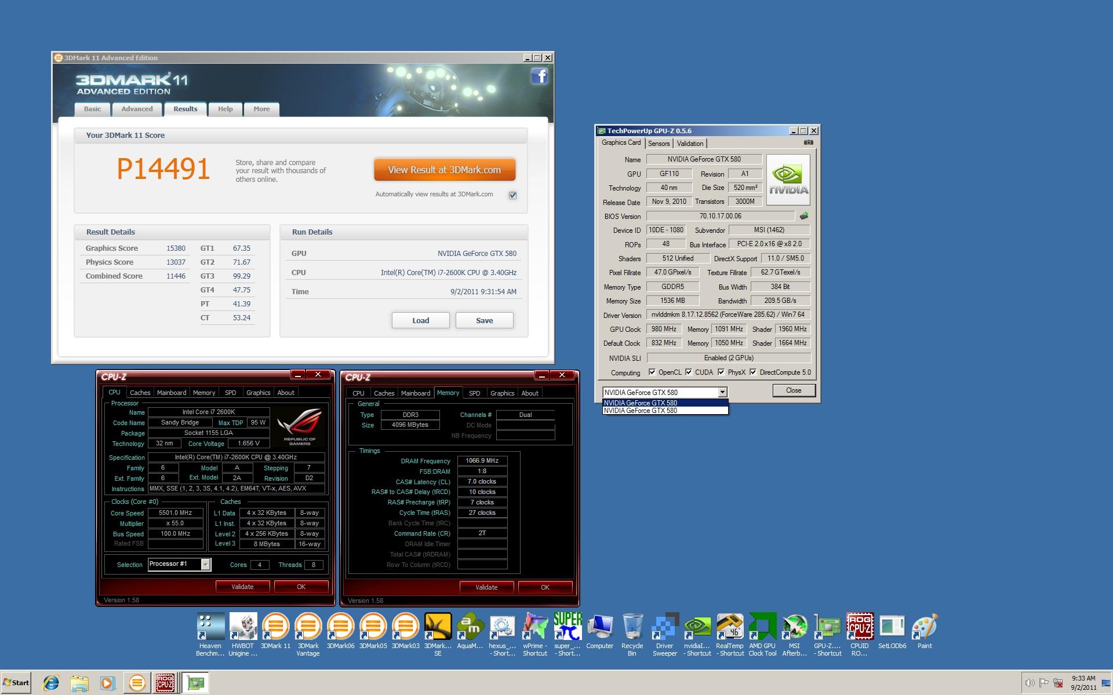Open Windows Explorer from the taskbar
The image size is (1113, 695).
pyautogui.click(x=79, y=683)
